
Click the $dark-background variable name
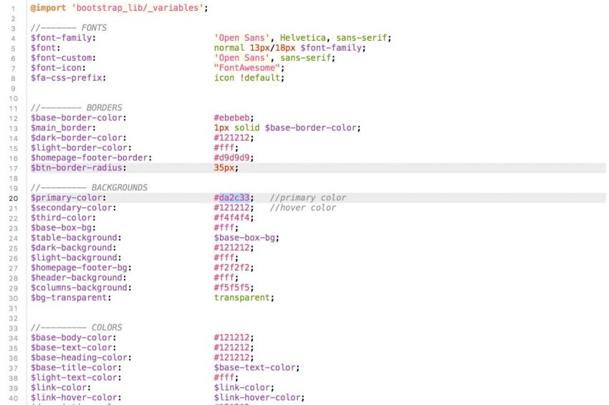pos(73,248)
